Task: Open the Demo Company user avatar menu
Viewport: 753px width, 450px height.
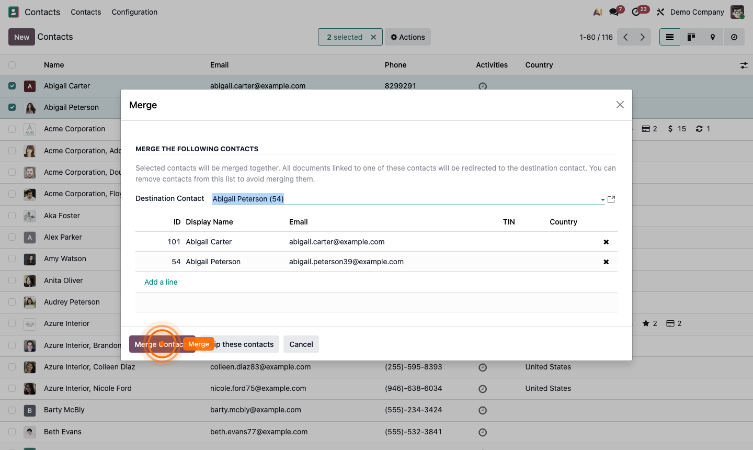Action: coord(737,12)
